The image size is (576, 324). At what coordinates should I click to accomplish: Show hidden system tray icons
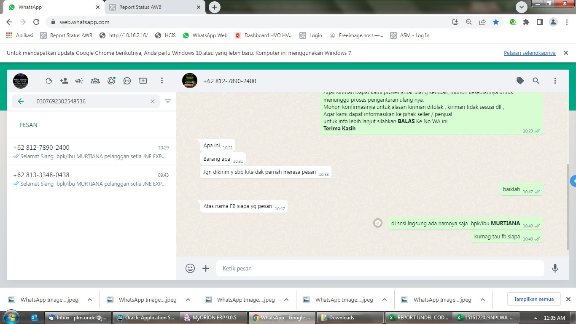536,318
